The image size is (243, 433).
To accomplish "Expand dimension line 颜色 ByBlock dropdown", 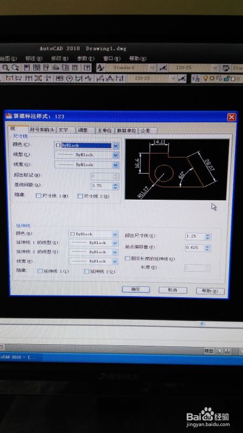I will 116,146.
